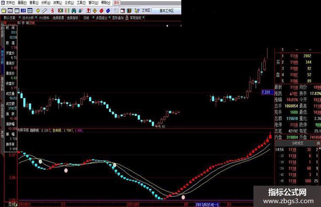Select the 基本工作区 workspace button

(166, 11)
